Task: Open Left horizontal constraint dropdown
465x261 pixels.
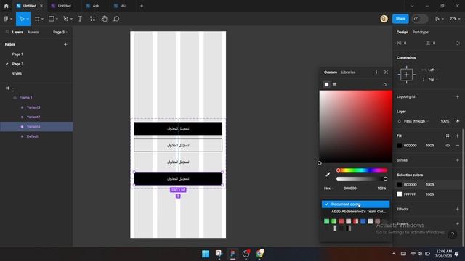Action: coord(432,70)
